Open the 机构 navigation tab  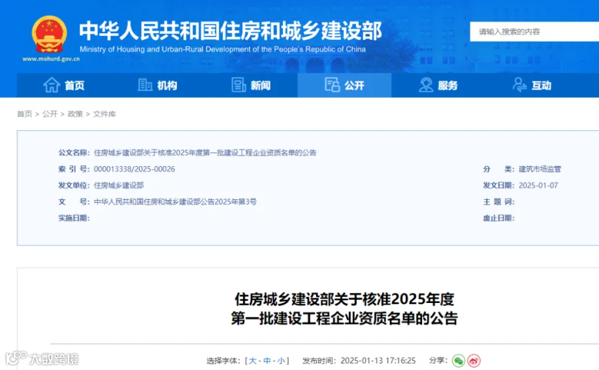point(157,85)
